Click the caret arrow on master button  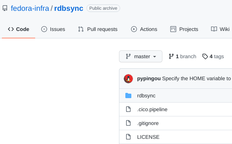click(x=155, y=56)
